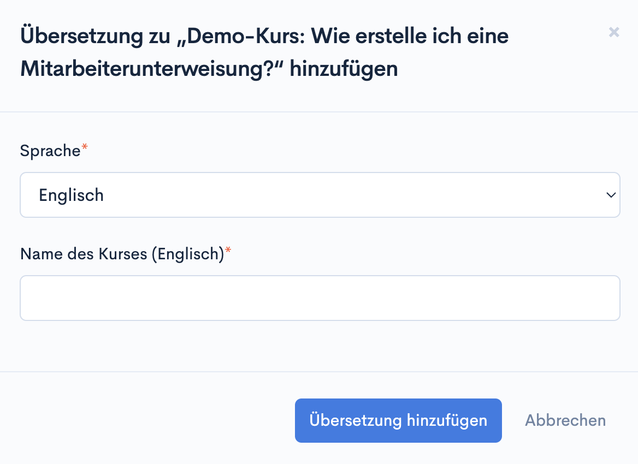Click the Name des Kurses (Englisch) label
The image size is (638, 464).
(122, 253)
